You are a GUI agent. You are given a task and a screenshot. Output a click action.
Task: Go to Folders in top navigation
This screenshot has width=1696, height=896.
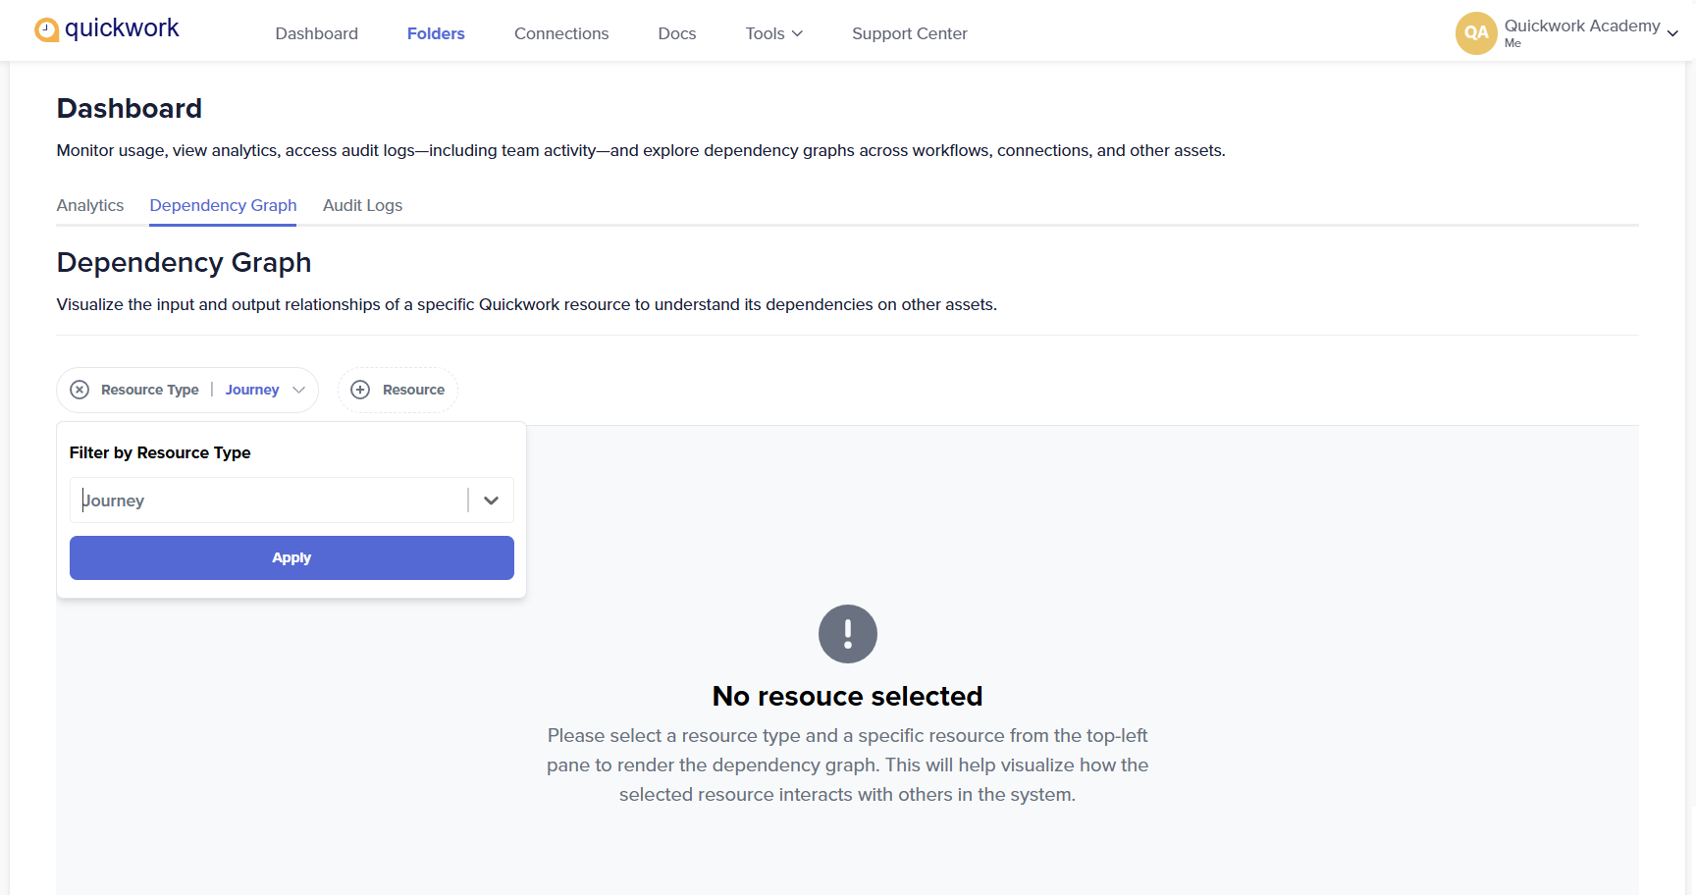[x=436, y=33]
